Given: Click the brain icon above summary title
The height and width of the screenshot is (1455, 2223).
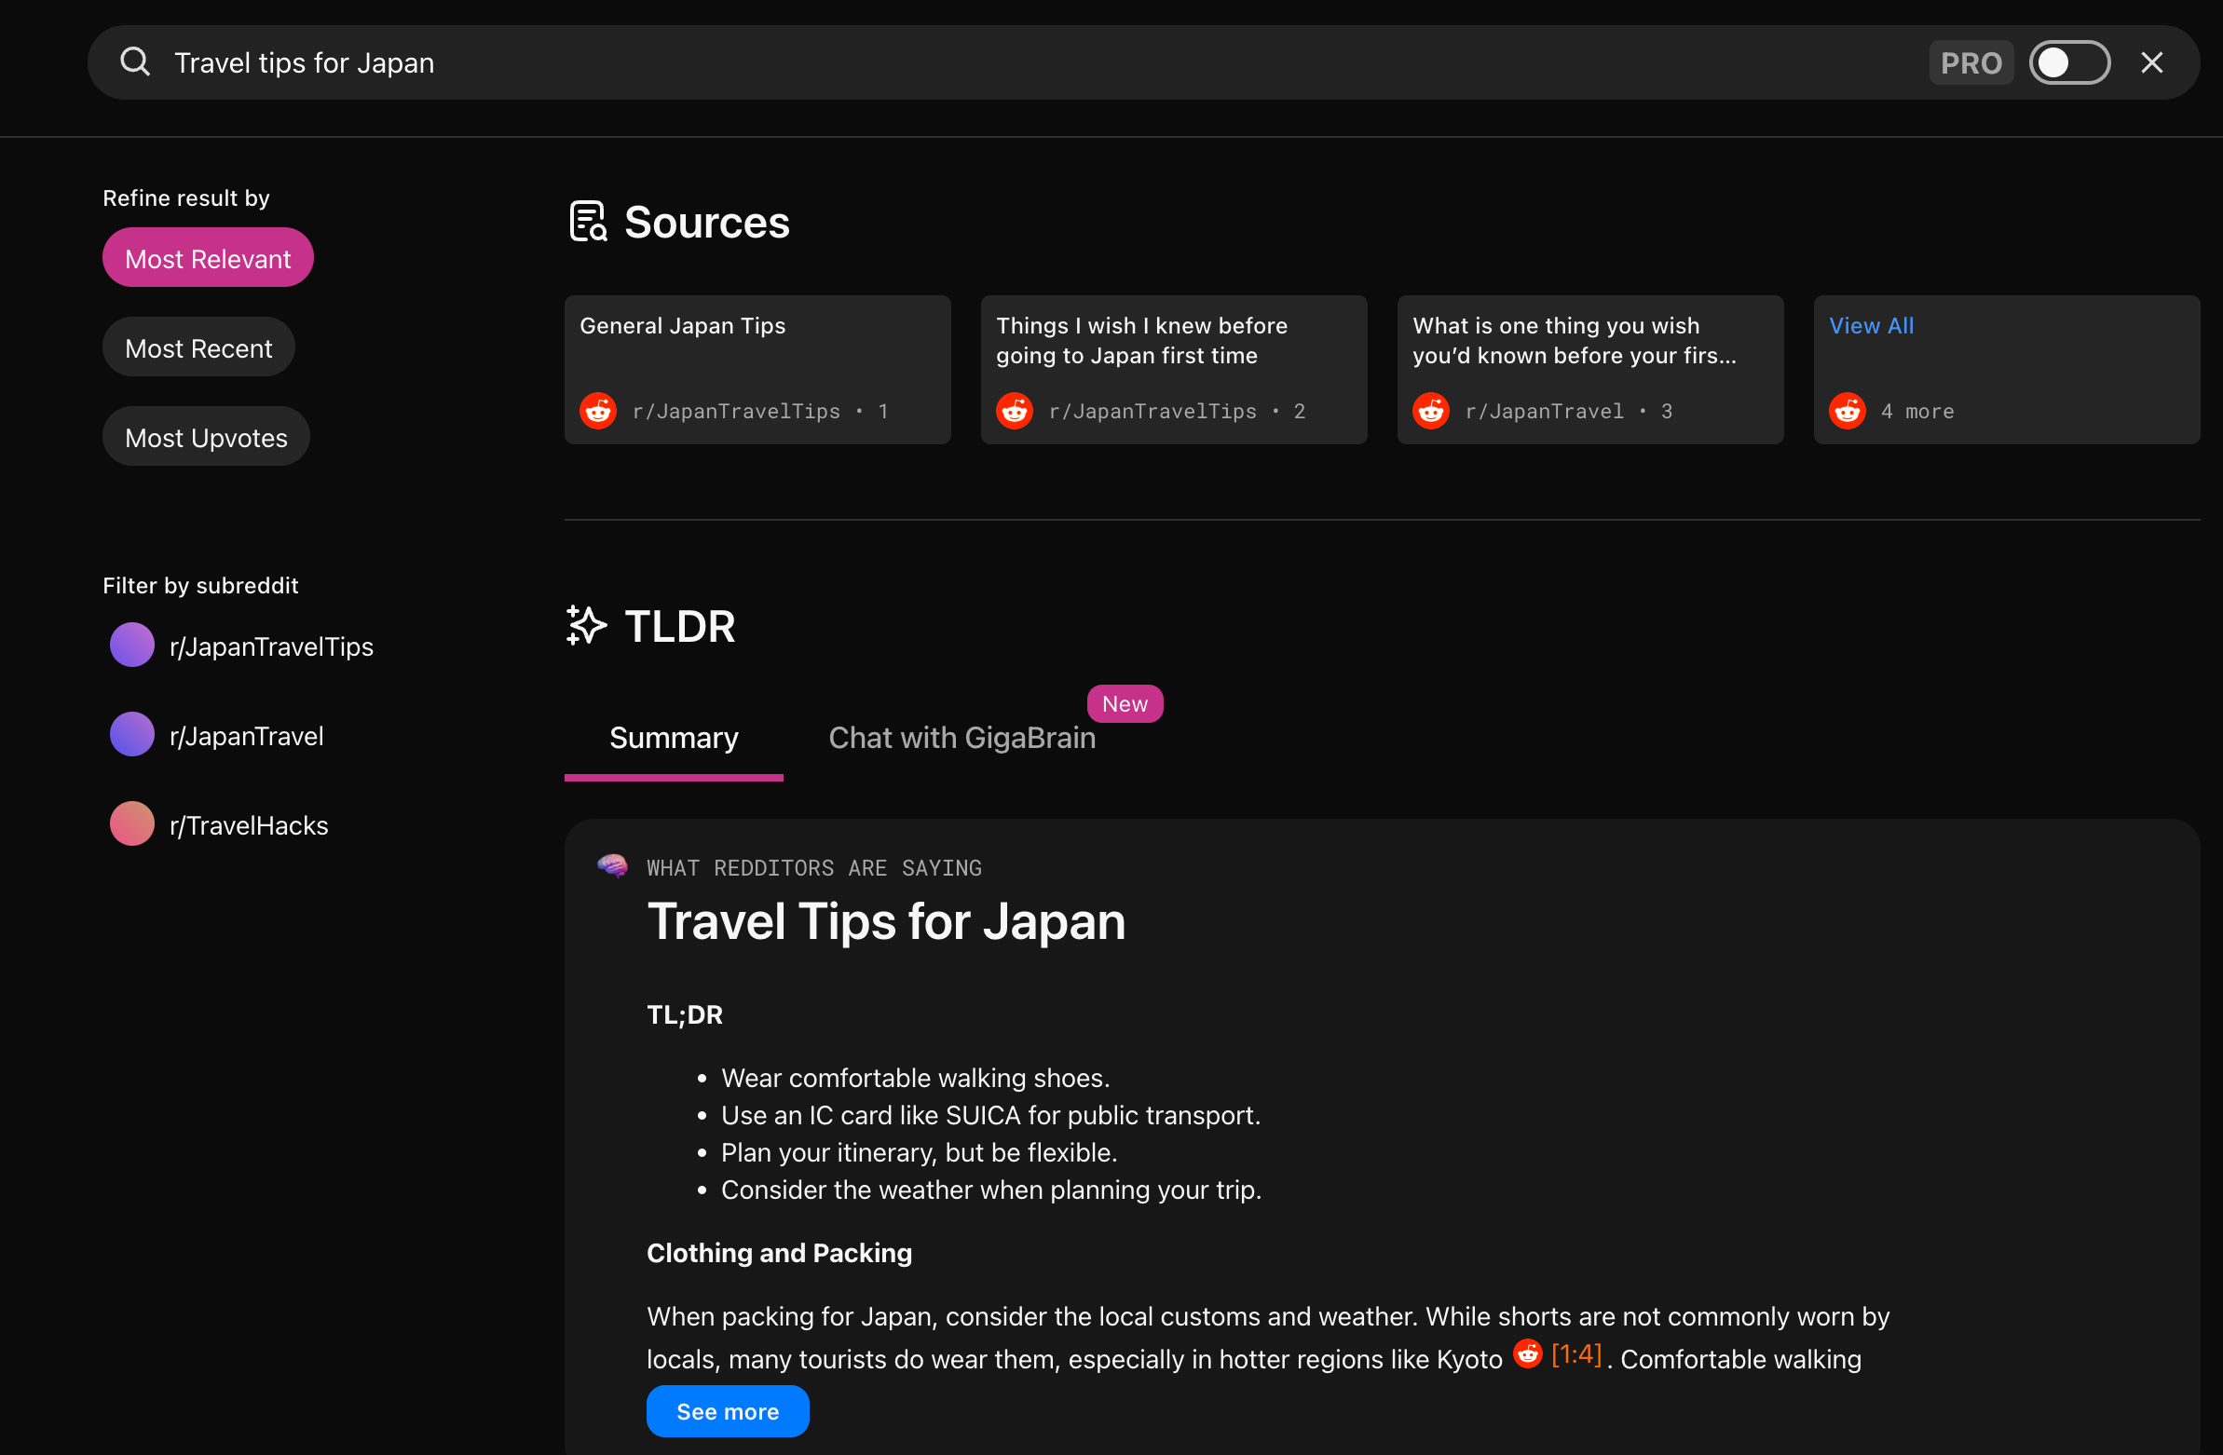Looking at the screenshot, I should pos(613,866).
